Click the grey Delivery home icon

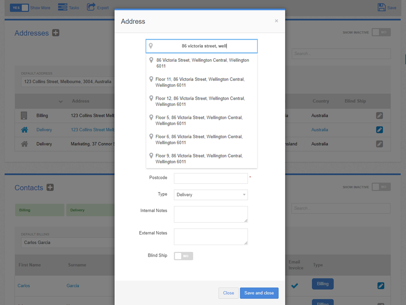click(x=24, y=144)
